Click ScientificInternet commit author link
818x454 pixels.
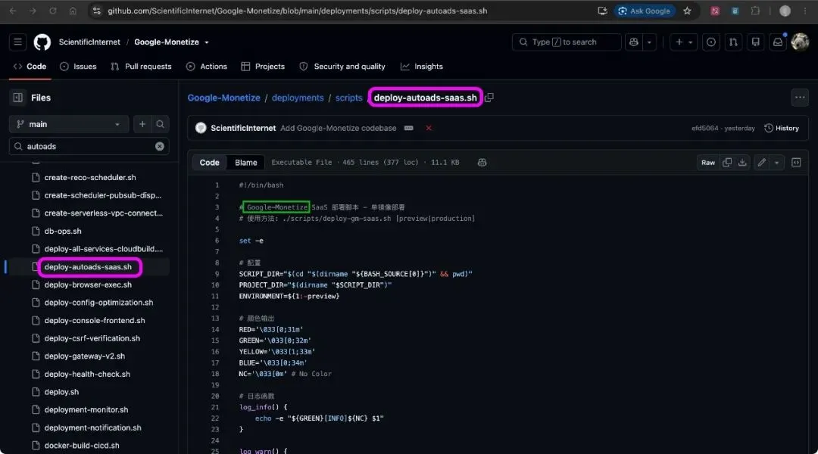coord(243,128)
